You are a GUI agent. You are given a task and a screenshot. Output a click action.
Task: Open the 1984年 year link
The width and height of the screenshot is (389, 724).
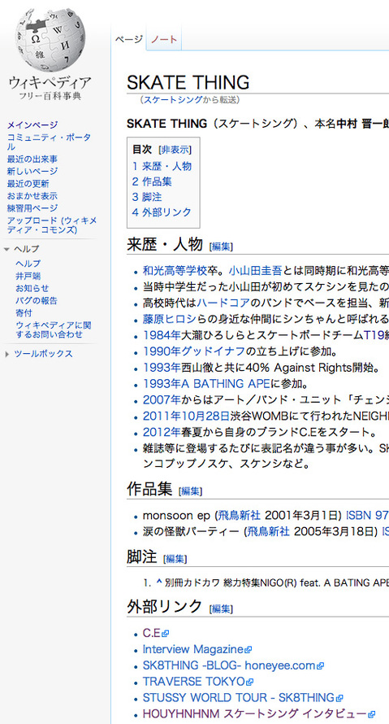[x=162, y=336]
